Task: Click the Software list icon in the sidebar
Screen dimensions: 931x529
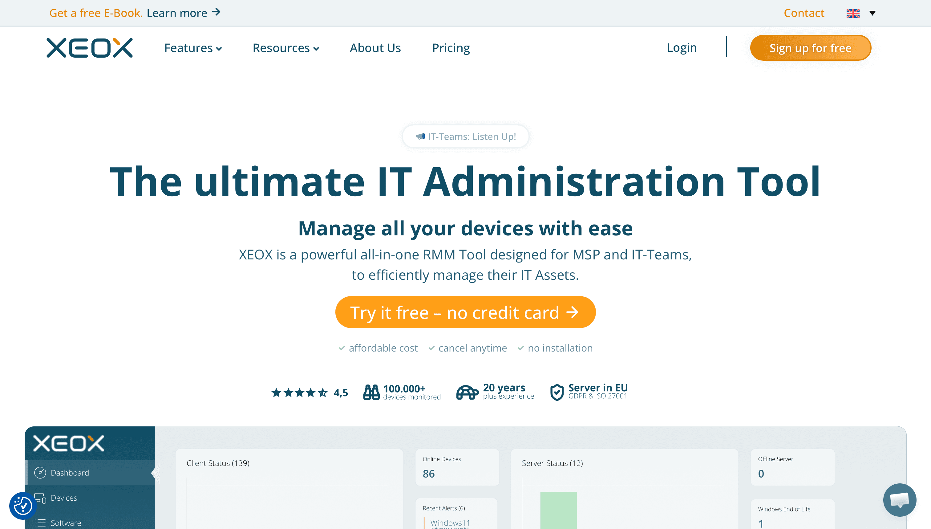Action: pos(40,523)
